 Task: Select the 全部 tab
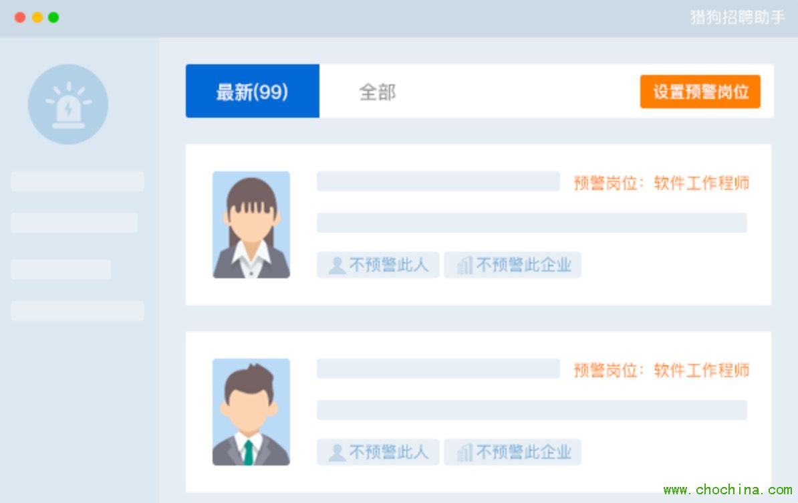coord(378,92)
